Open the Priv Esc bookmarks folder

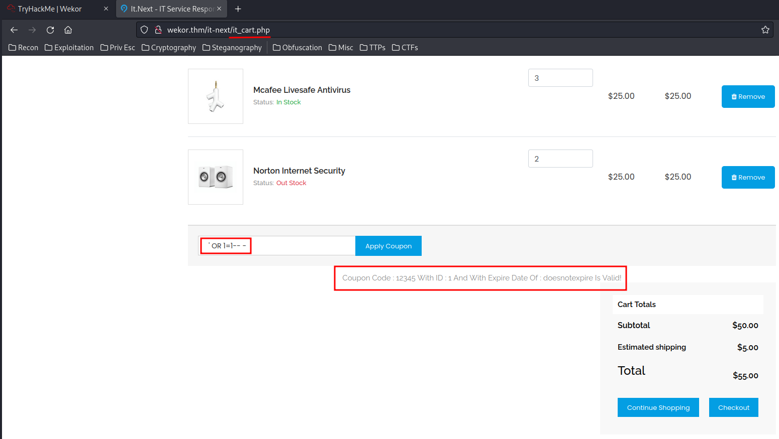(x=118, y=48)
